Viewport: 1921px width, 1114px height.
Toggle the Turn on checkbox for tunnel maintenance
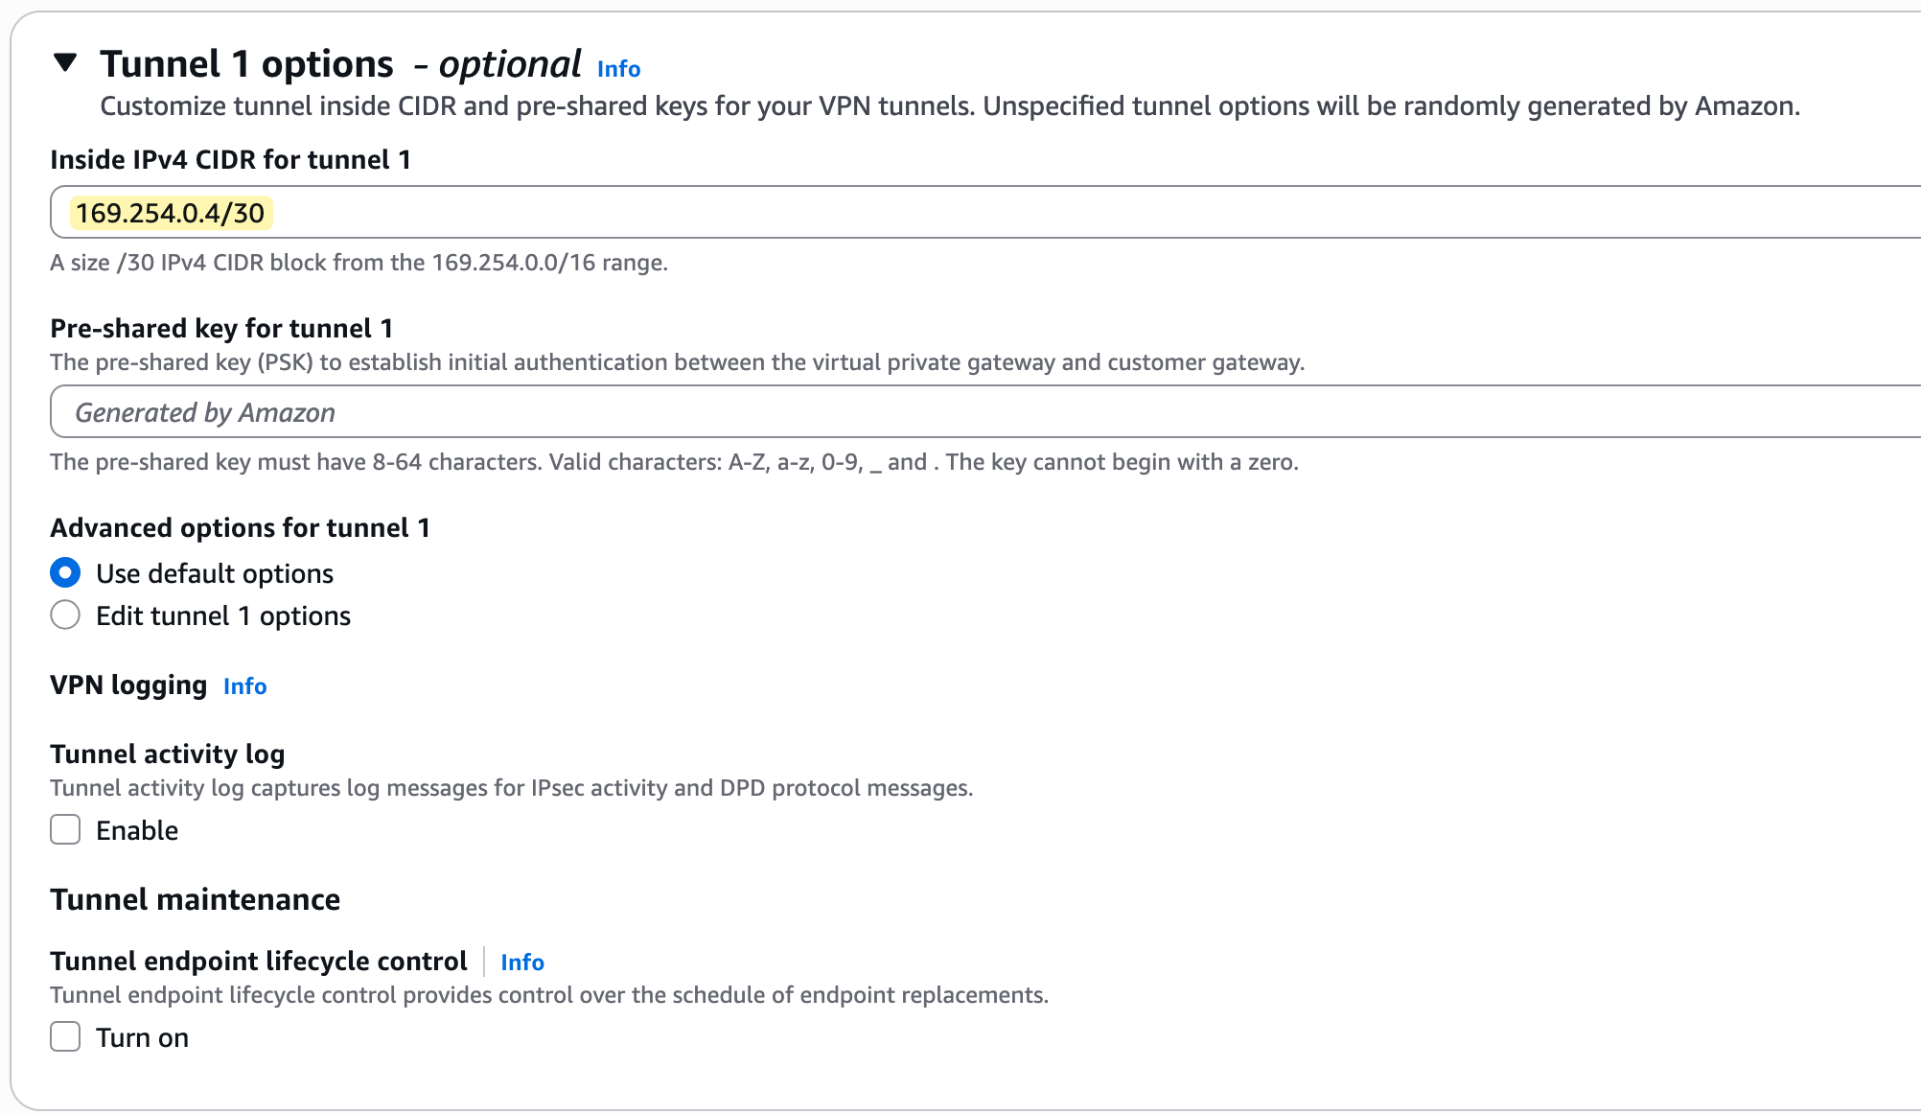pos(64,1036)
